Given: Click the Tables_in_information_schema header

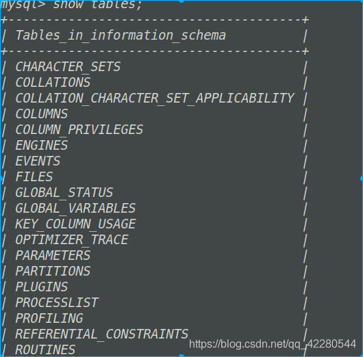Looking at the screenshot, I should pos(121,36).
